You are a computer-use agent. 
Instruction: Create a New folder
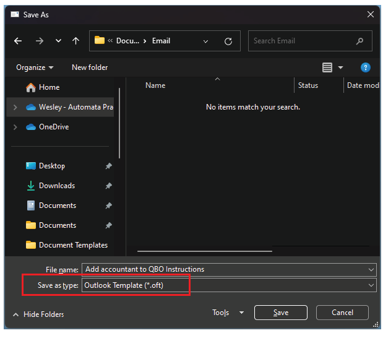90,67
